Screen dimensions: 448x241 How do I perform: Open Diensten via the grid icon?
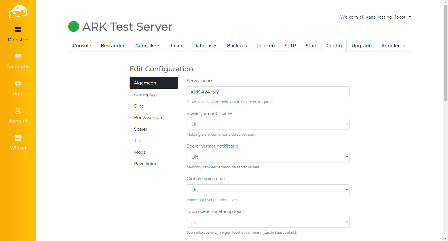[18, 30]
